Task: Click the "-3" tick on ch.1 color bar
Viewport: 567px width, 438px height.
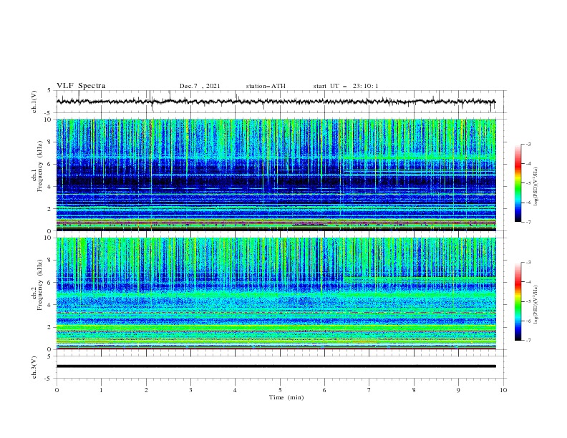Action: pos(528,144)
